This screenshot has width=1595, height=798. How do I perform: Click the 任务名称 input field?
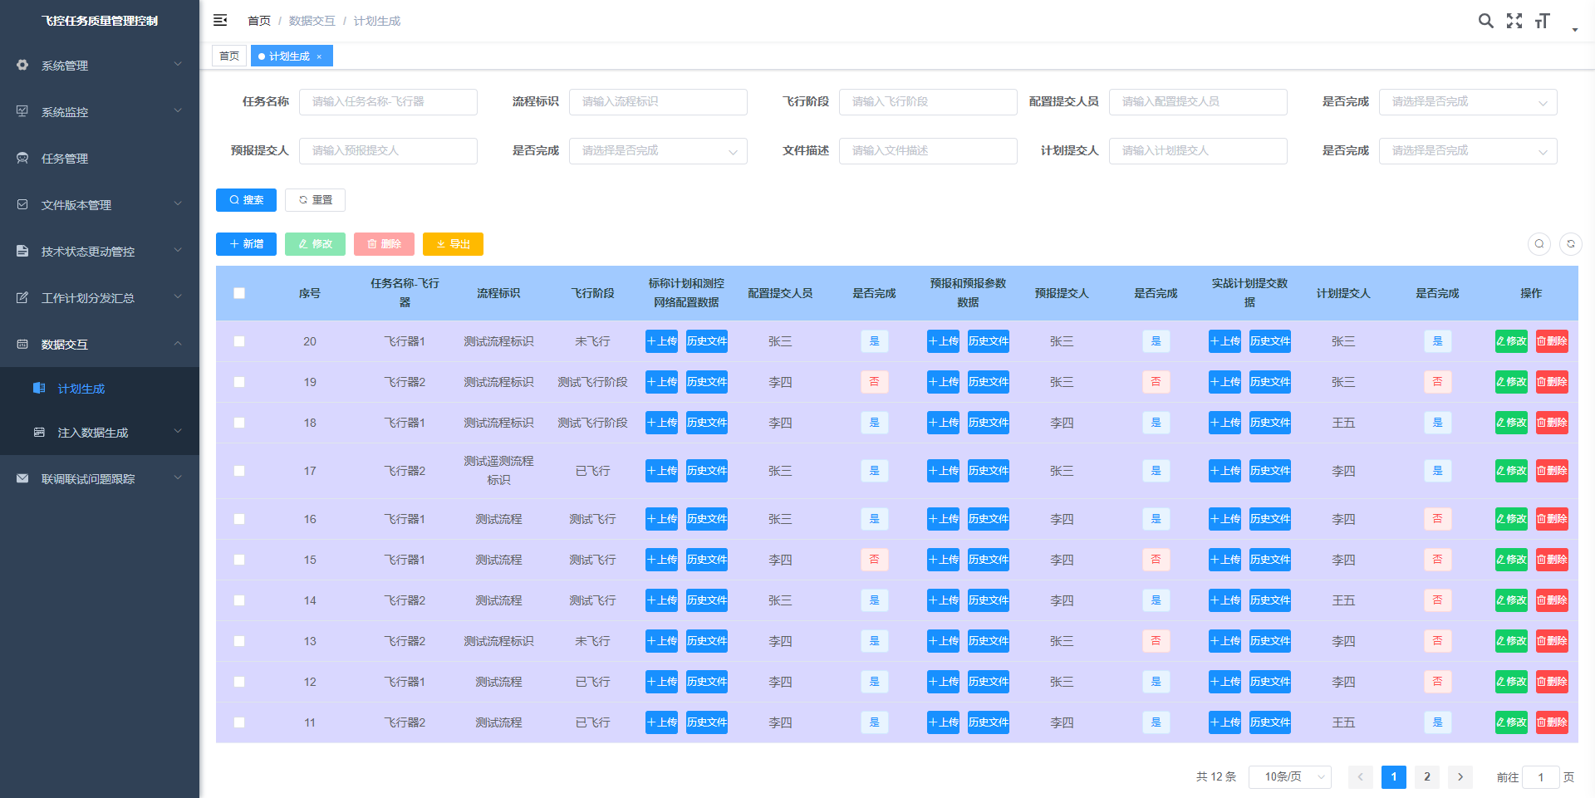tap(388, 102)
